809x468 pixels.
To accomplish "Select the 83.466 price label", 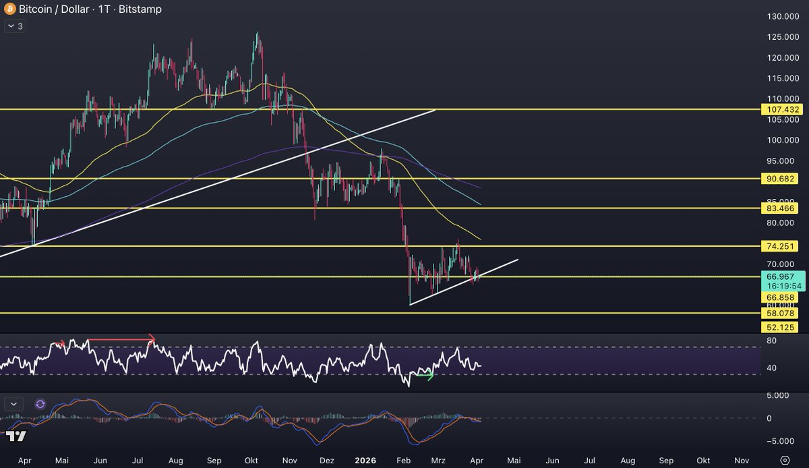I will (779, 208).
